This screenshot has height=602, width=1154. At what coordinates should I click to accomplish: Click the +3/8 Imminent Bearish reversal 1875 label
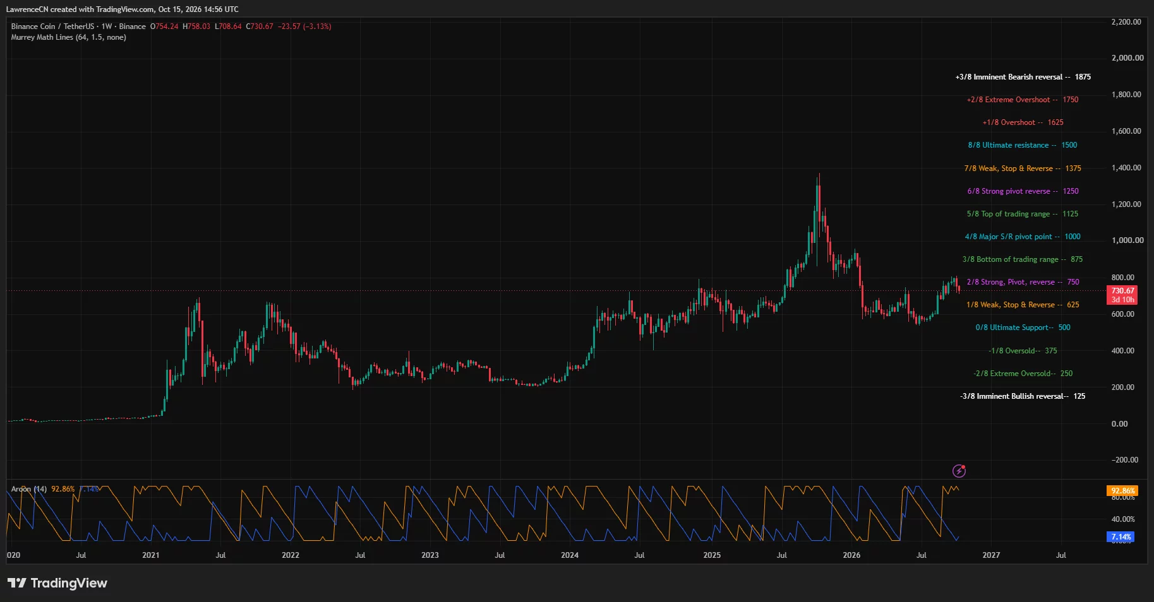tap(1023, 77)
